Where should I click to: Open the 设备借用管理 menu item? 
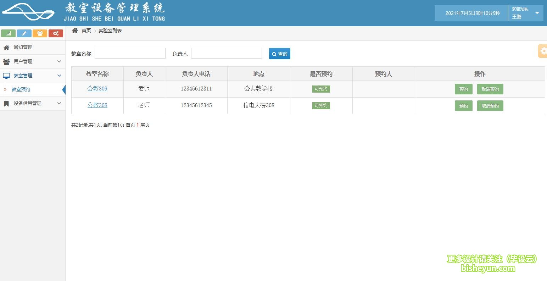(27, 103)
